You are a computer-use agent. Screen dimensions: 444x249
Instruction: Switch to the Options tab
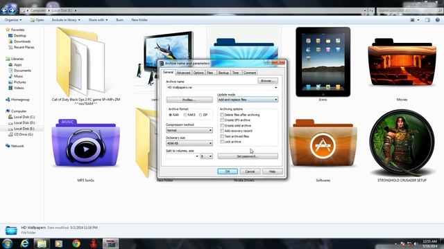coord(198,73)
